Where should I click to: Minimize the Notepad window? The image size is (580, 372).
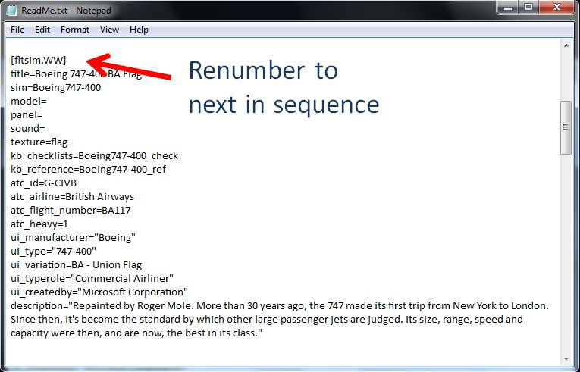point(508,7)
